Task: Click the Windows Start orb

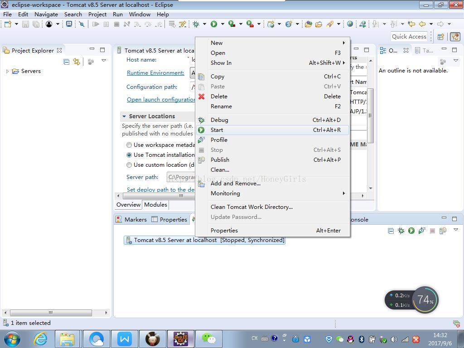Action: pos(12,339)
